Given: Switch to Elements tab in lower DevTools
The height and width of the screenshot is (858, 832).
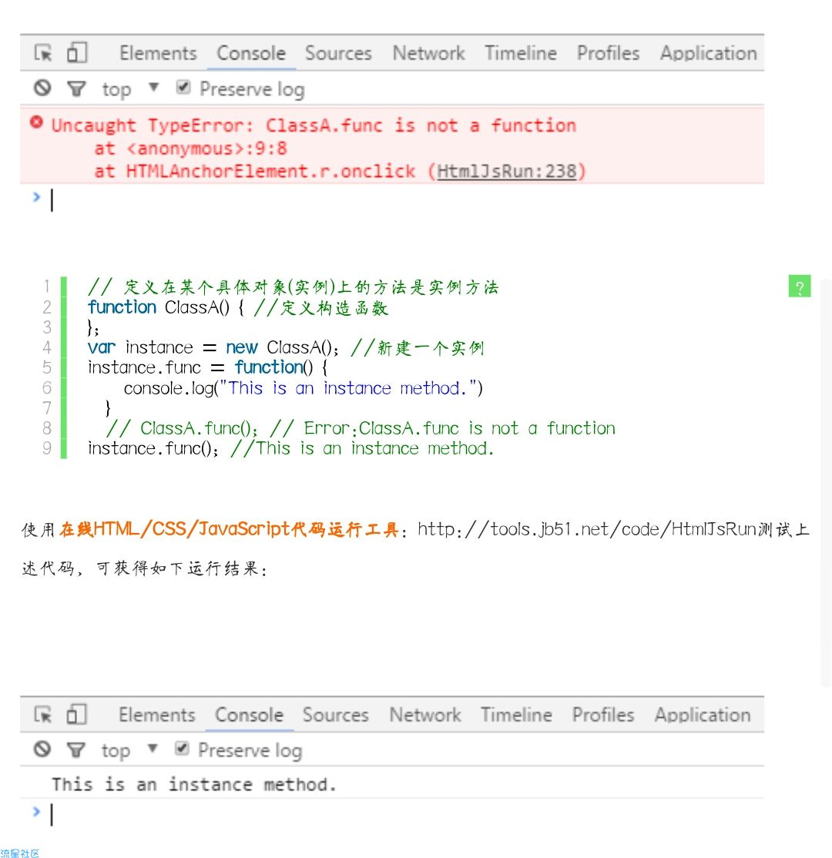Looking at the screenshot, I should click(157, 715).
